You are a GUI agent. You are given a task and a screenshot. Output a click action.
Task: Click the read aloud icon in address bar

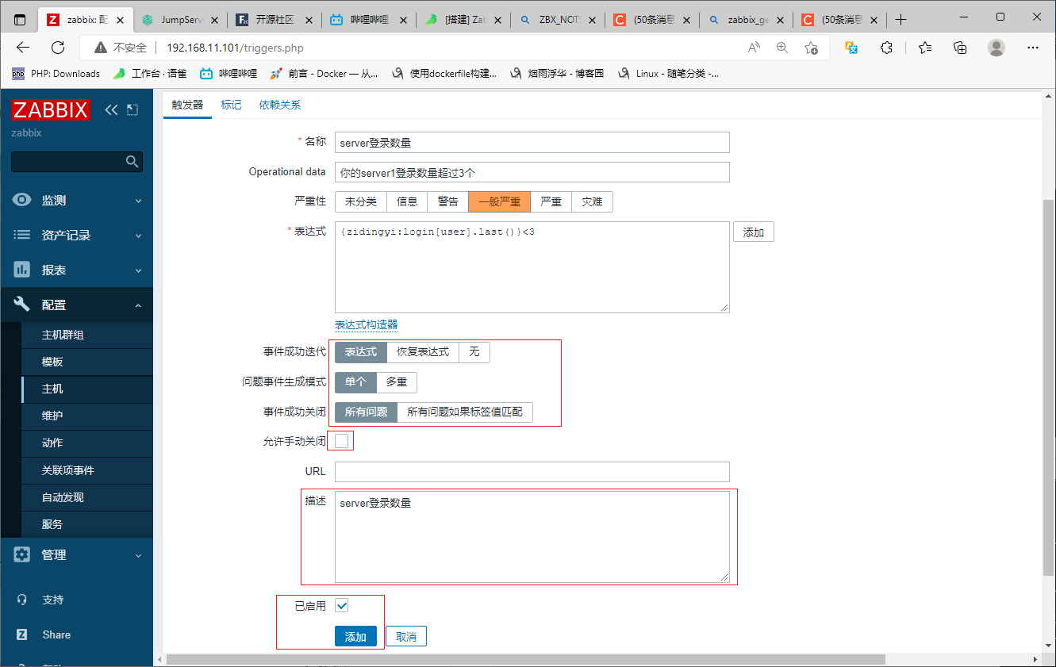tap(754, 48)
